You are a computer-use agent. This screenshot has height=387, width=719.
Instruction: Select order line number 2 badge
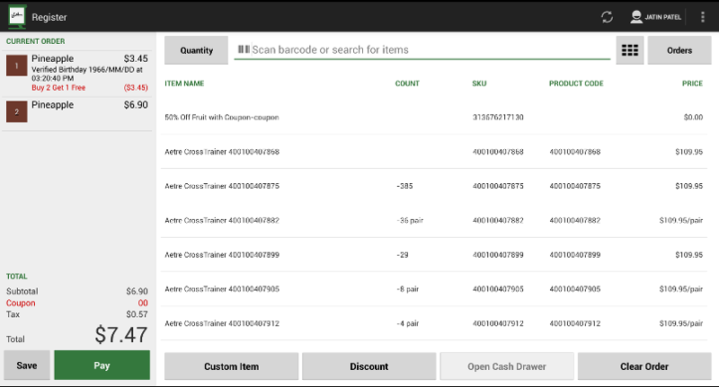pos(16,111)
